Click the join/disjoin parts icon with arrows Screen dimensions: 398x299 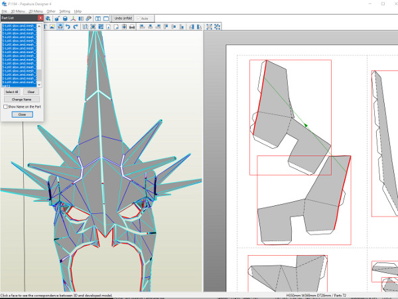(x=93, y=27)
